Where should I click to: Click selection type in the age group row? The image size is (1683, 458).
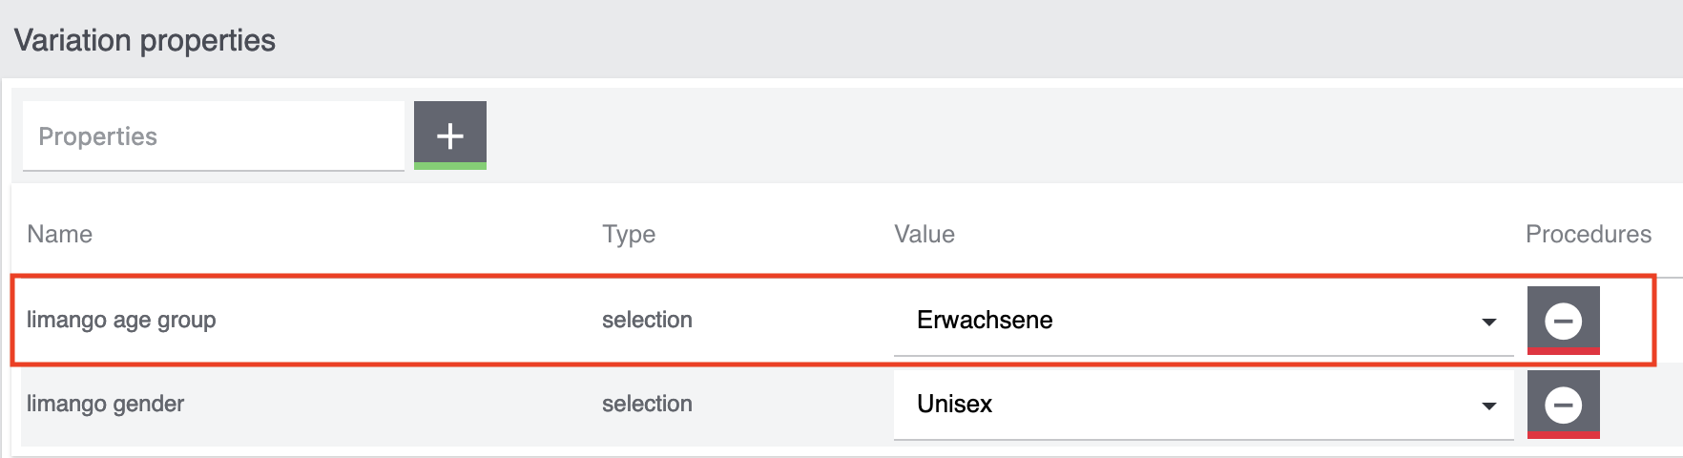point(647,320)
